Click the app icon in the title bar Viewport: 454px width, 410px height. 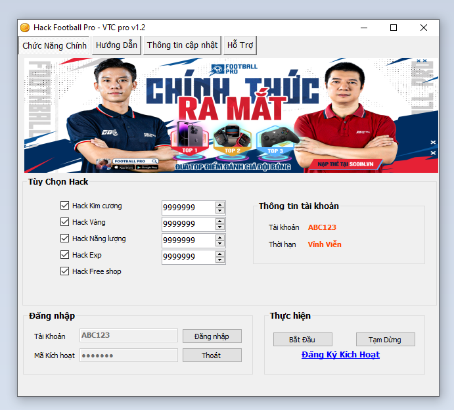25,28
